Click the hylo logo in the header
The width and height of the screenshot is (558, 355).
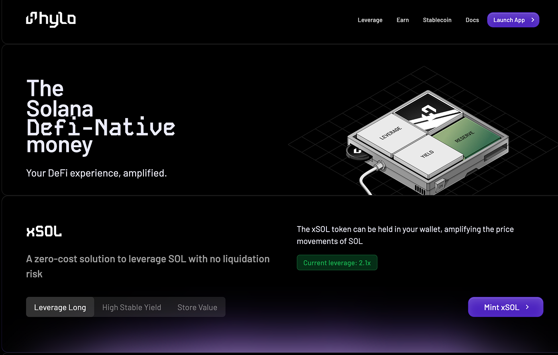[51, 20]
